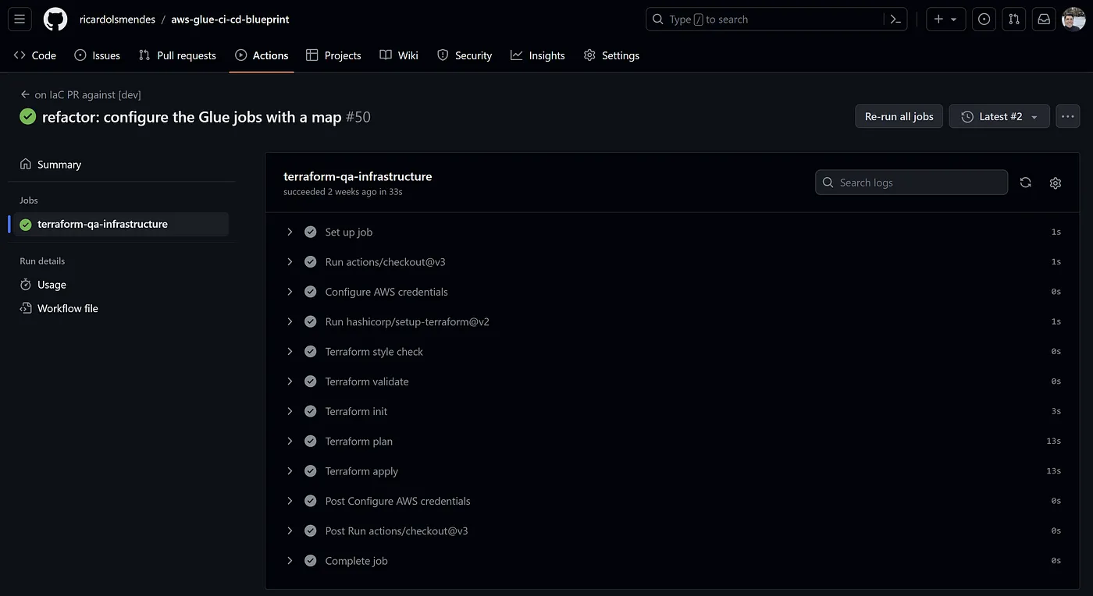1093x596 pixels.
Task: Click the GitHub logo icon
Action: 55,19
